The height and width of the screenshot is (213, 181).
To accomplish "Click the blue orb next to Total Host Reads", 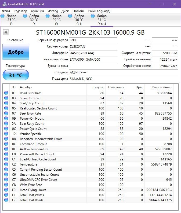I will pos(6,200).
